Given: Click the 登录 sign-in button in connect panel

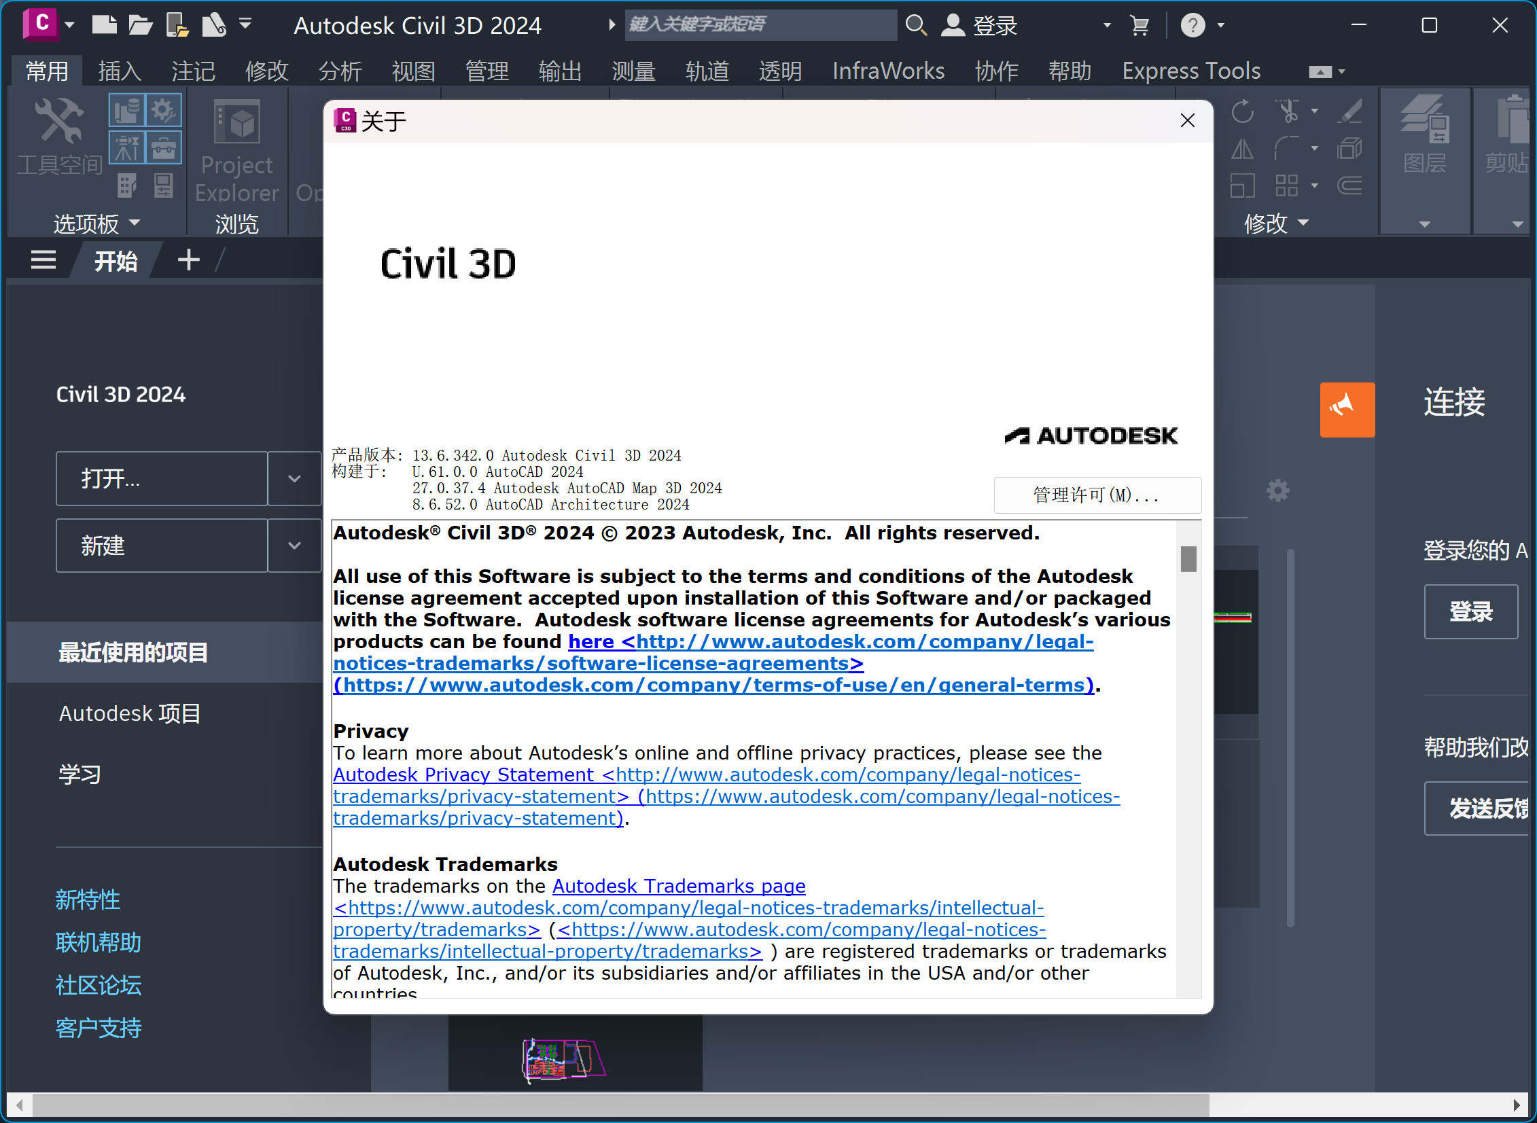Looking at the screenshot, I should click(1470, 612).
